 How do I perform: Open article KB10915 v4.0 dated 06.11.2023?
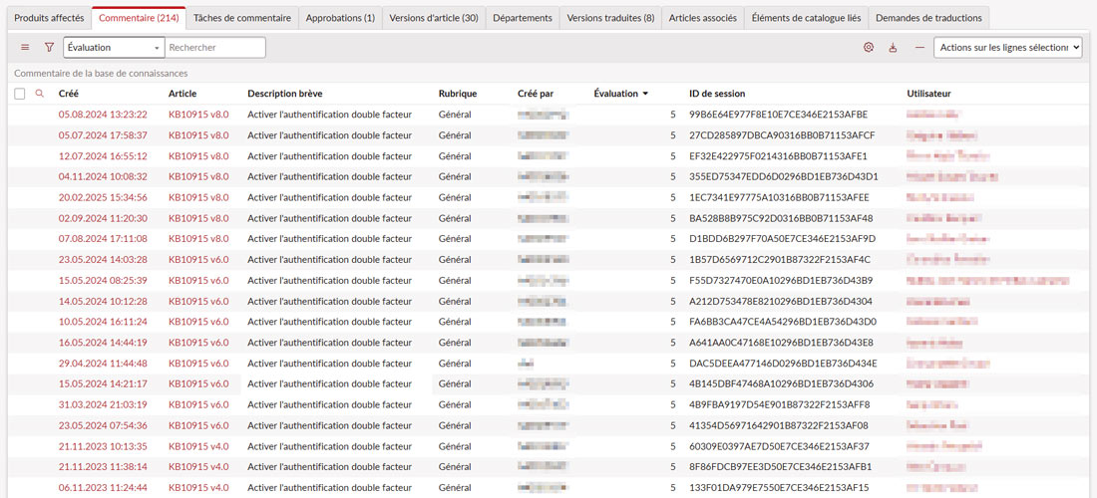pos(198,487)
